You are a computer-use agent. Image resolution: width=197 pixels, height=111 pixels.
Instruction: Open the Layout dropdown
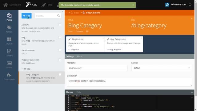point(162,68)
